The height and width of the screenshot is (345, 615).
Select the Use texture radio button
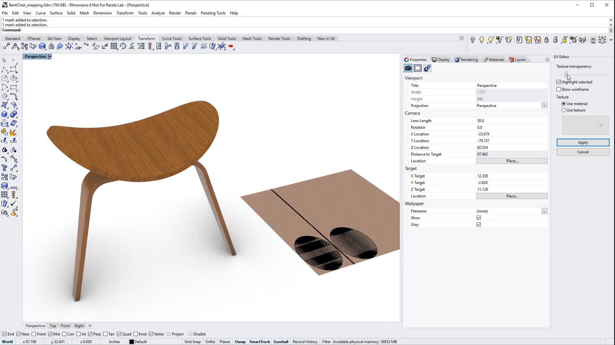pos(564,110)
